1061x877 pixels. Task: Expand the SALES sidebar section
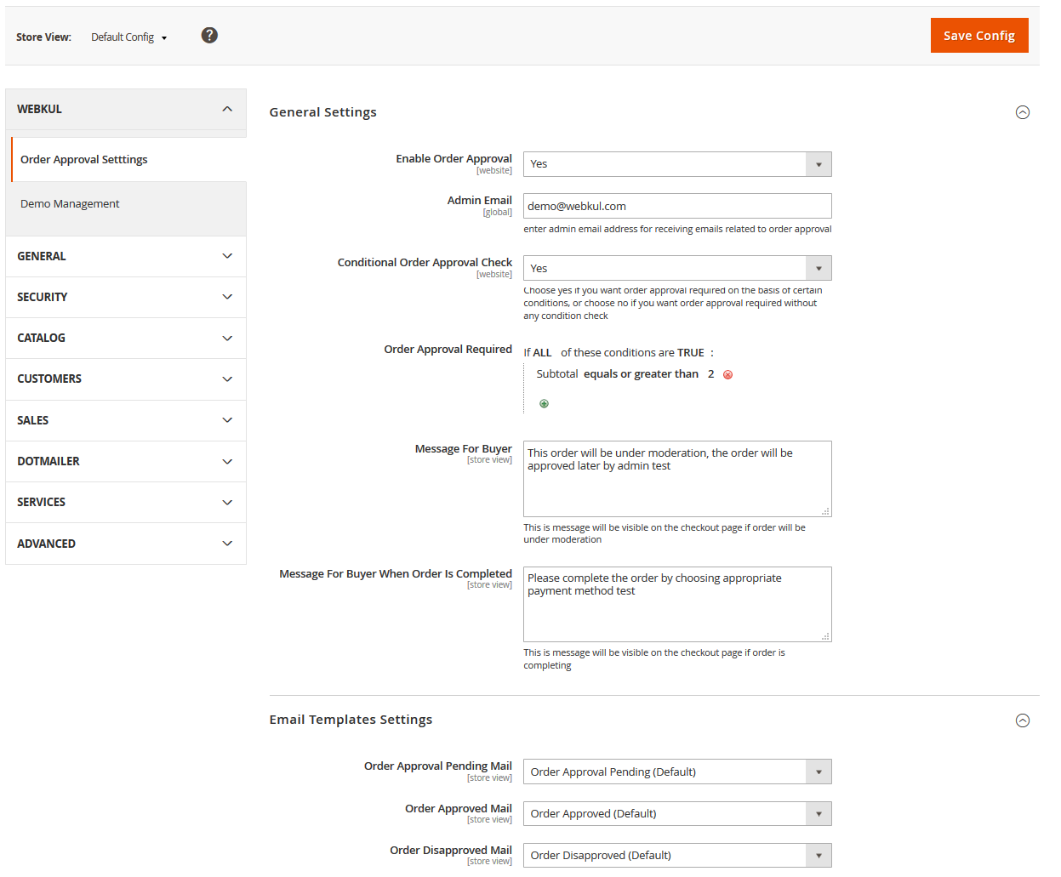(x=125, y=420)
